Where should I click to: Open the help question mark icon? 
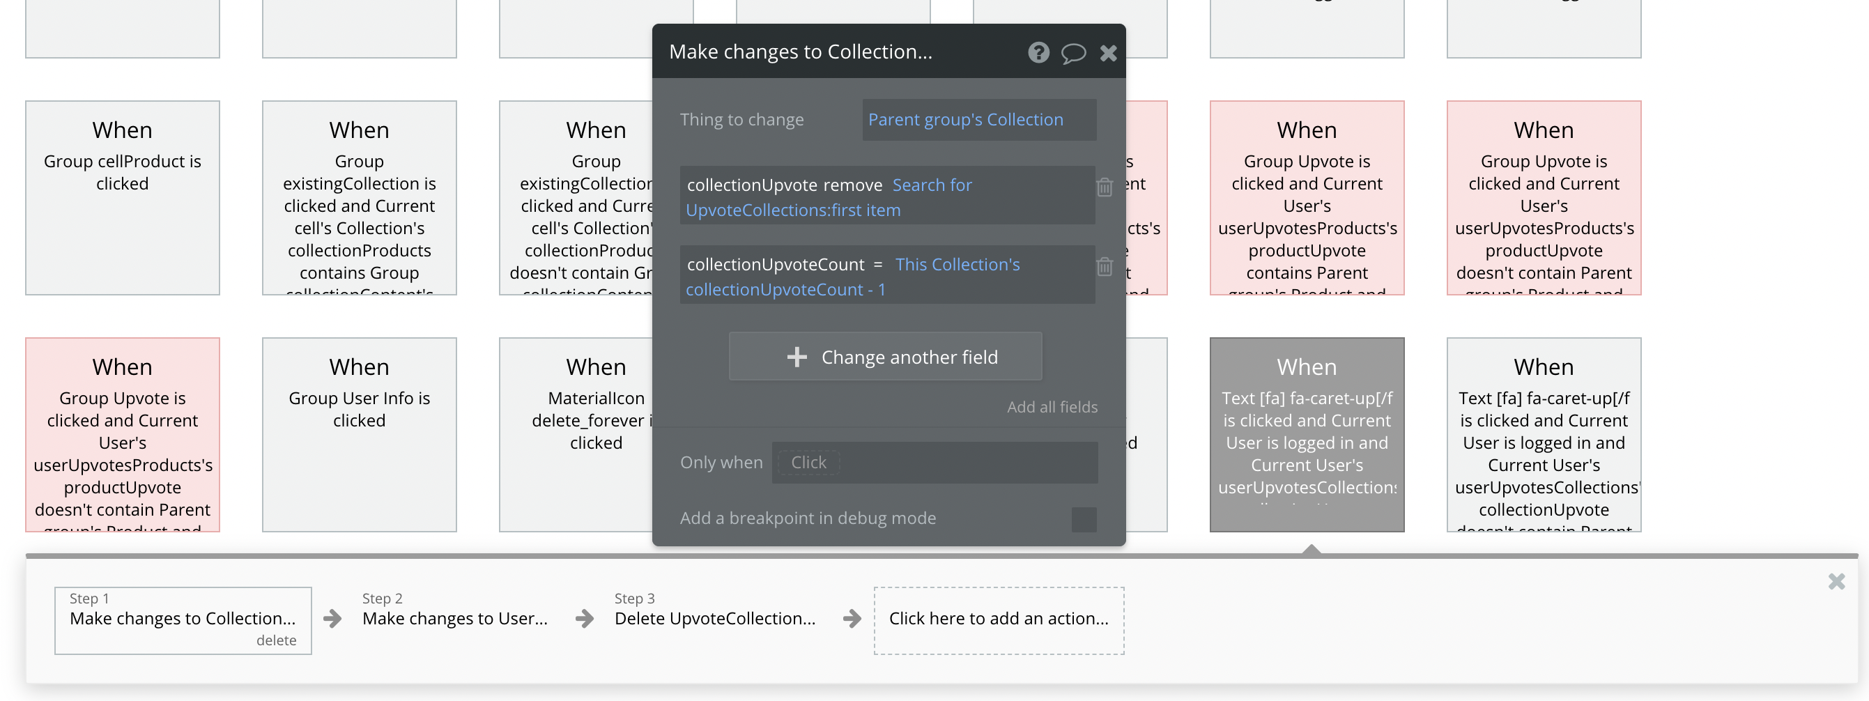(x=1038, y=52)
